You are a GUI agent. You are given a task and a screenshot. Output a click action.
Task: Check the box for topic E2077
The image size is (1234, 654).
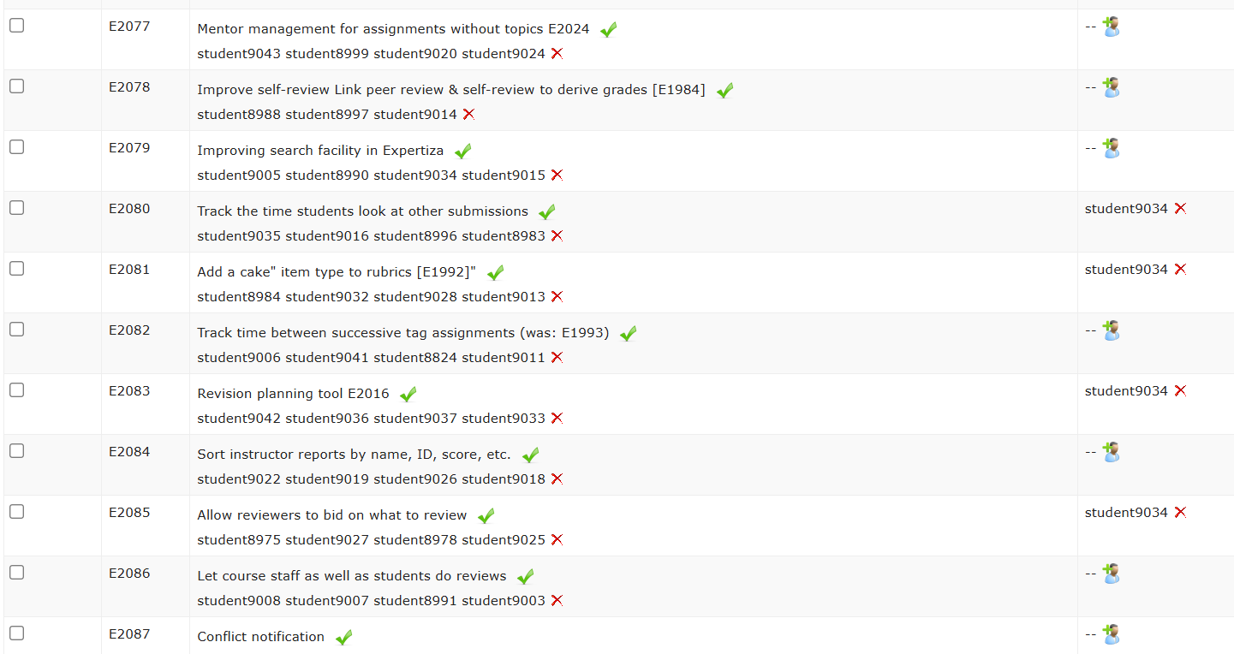pos(17,26)
